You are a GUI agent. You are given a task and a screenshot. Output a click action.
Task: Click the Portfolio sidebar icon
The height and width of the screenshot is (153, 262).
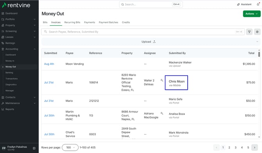3,20
